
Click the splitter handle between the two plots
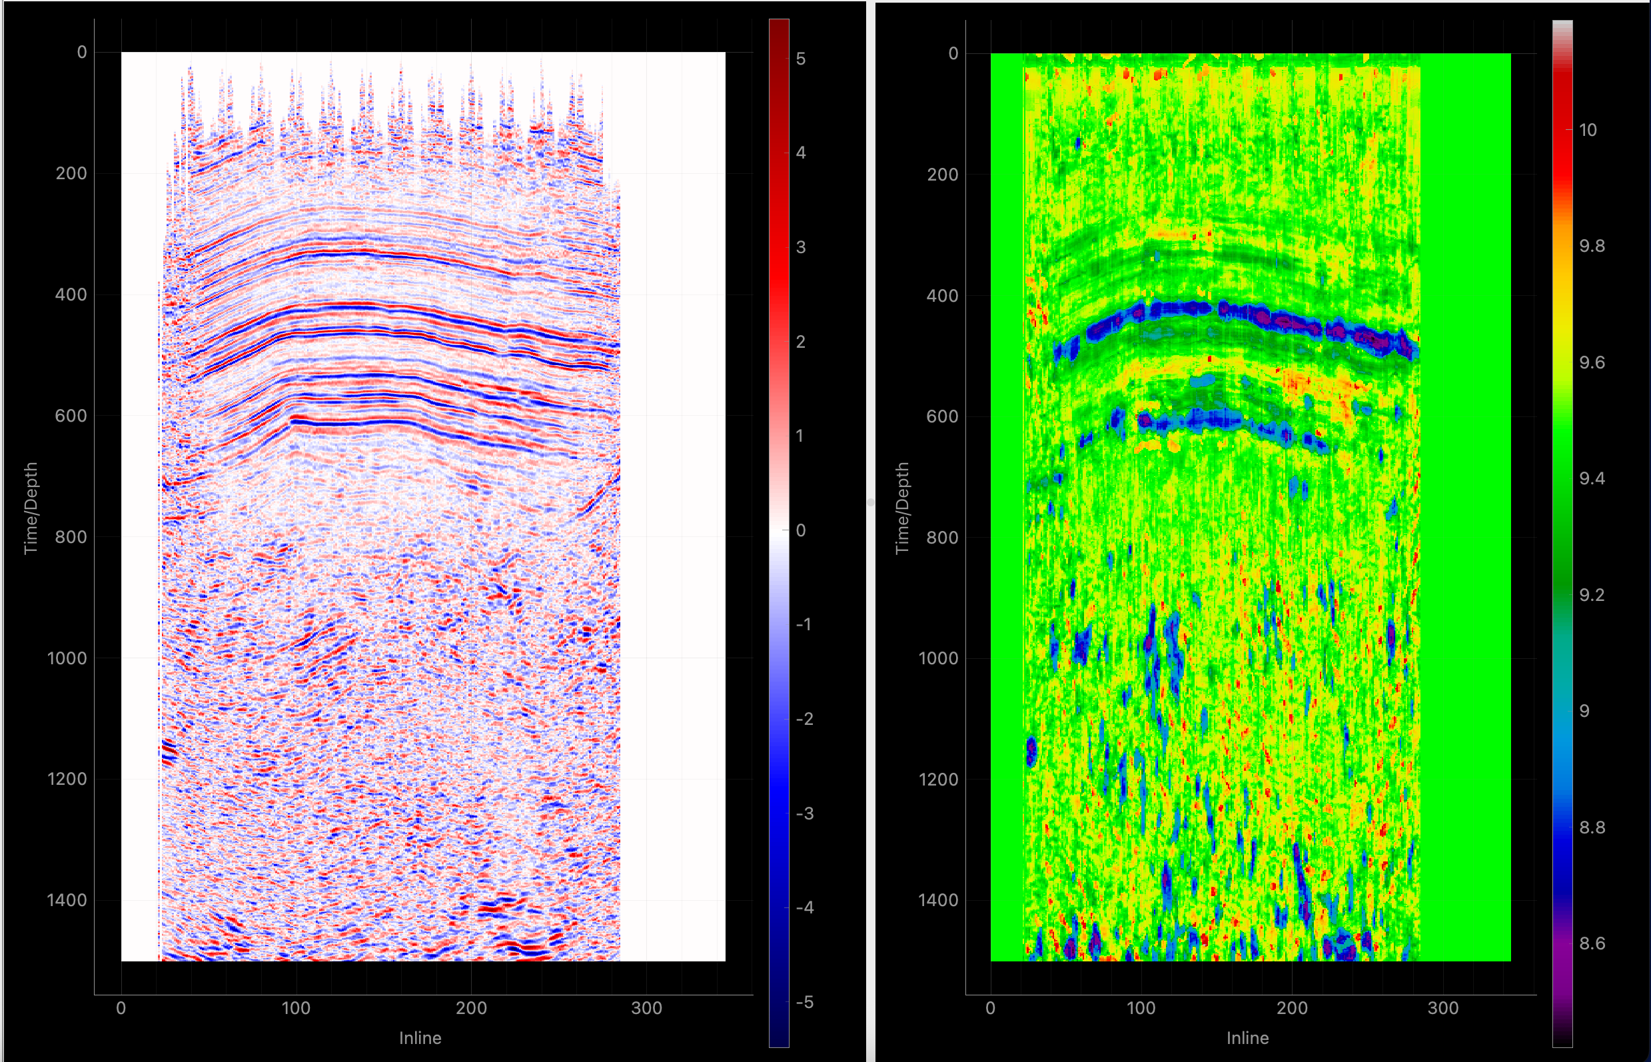click(870, 503)
